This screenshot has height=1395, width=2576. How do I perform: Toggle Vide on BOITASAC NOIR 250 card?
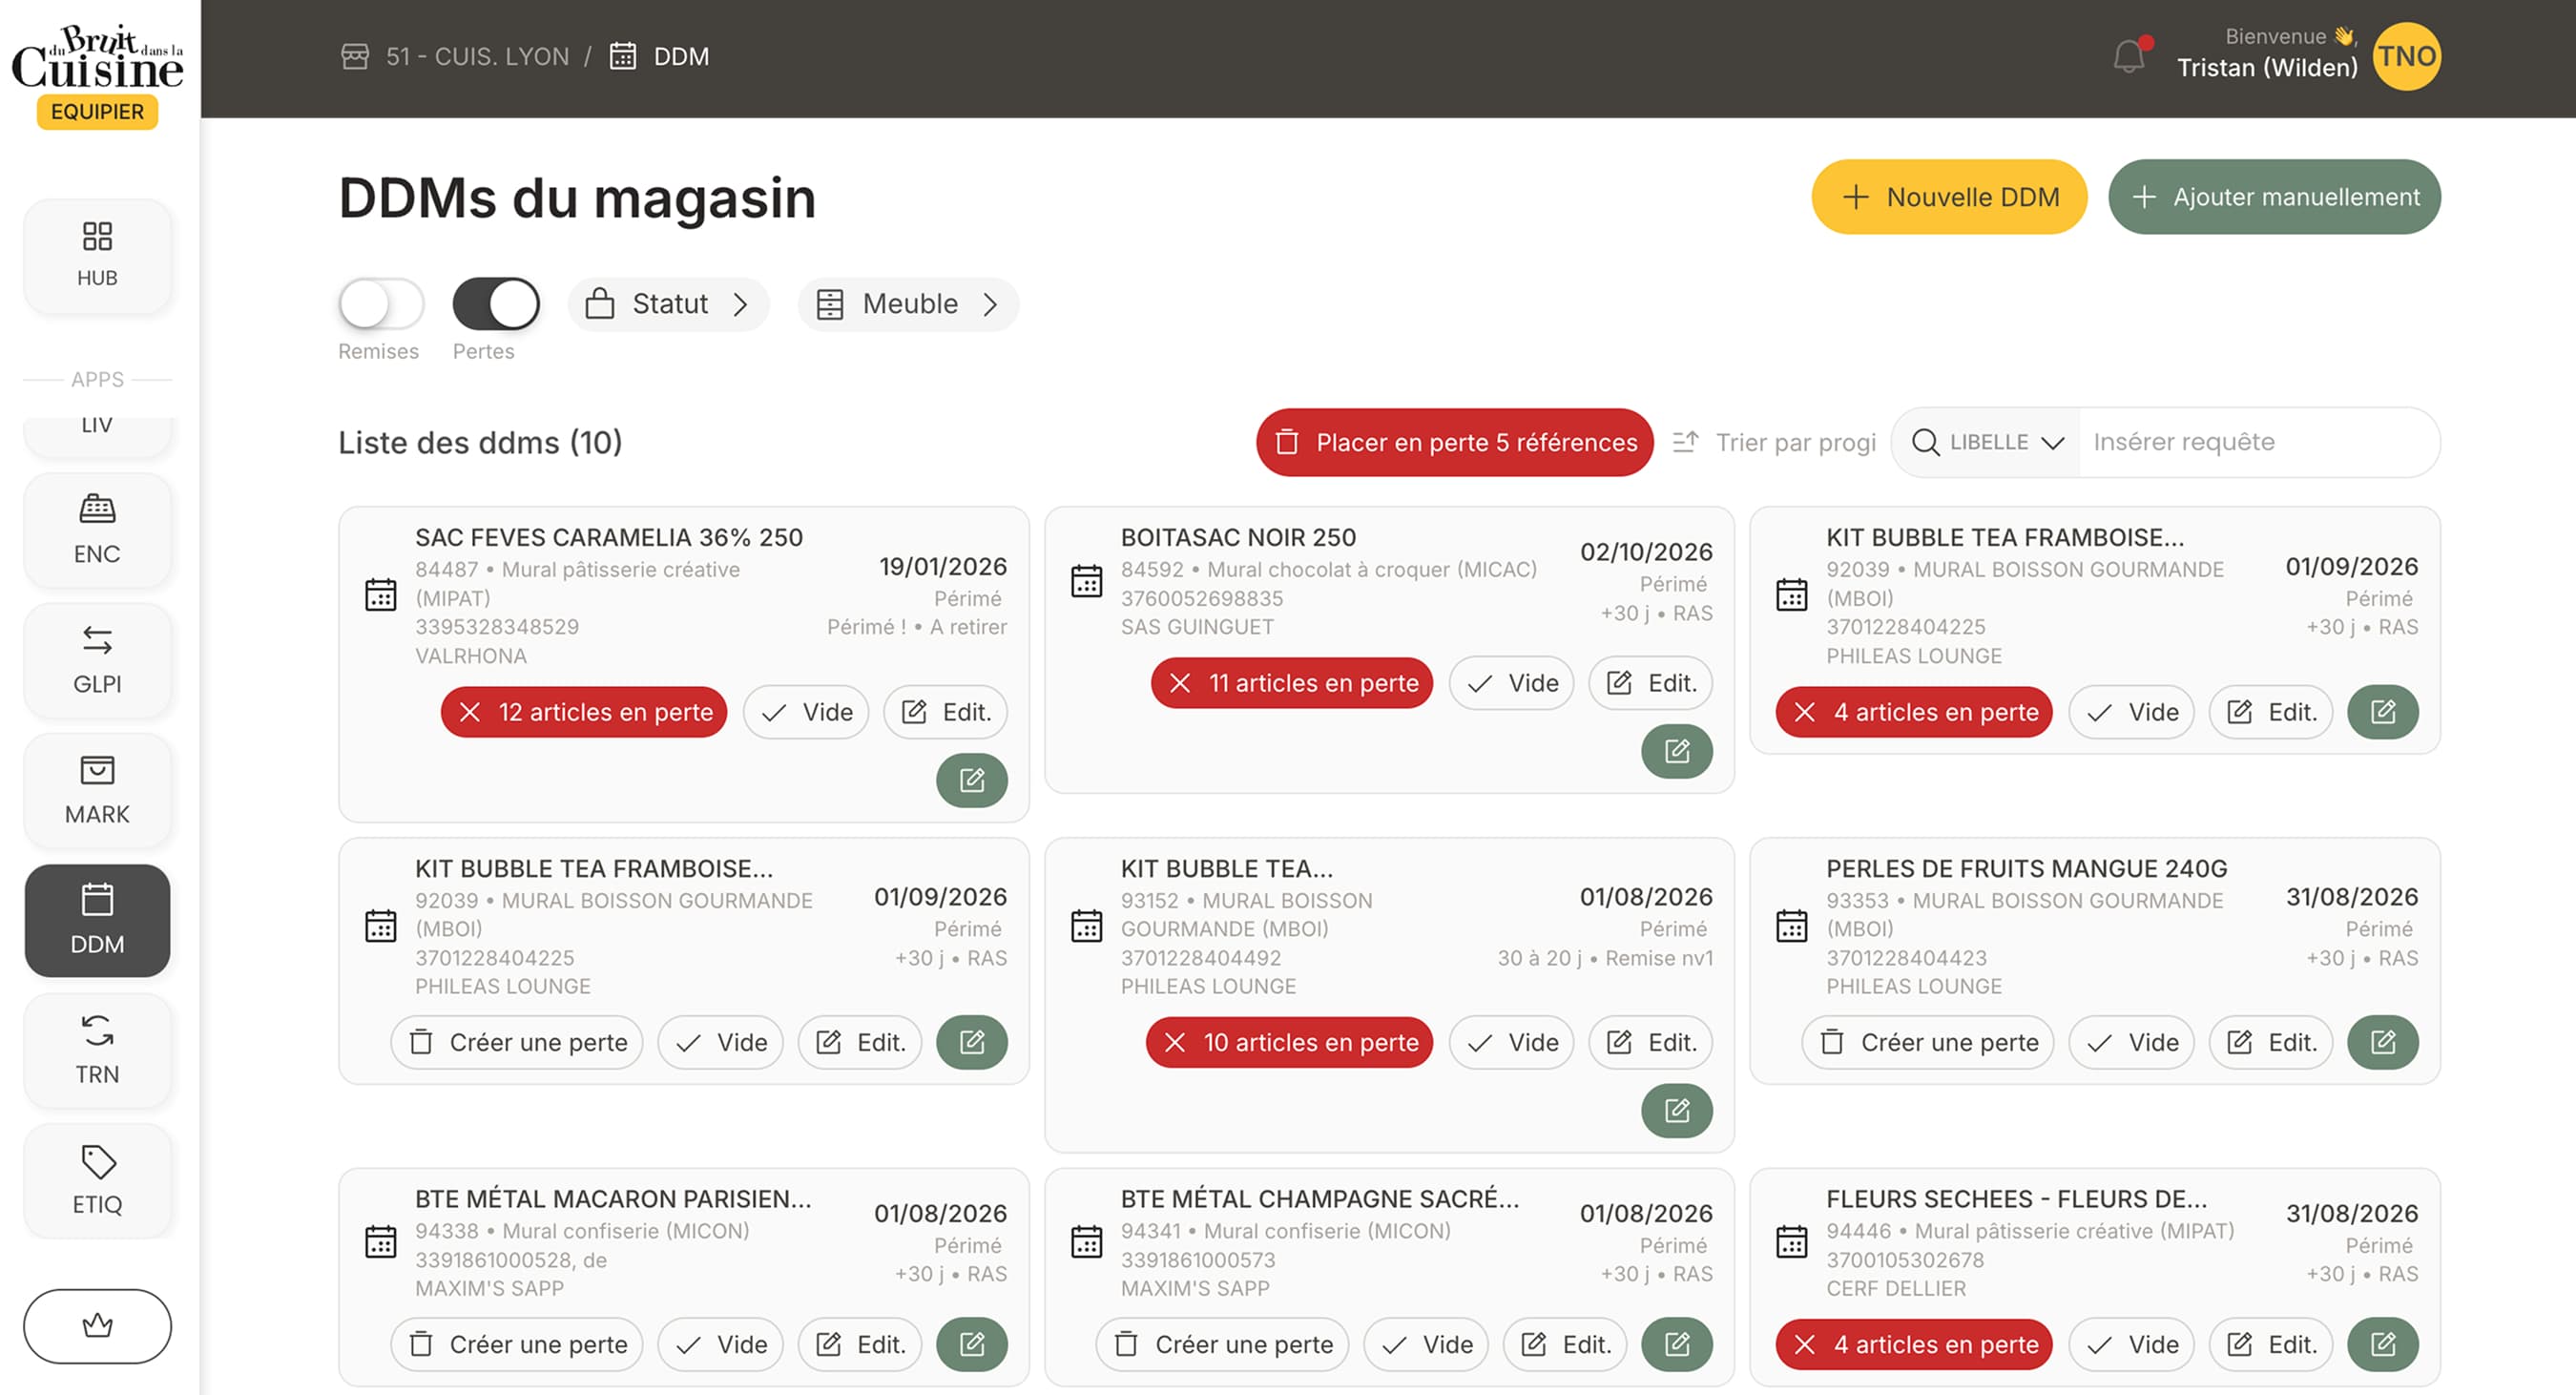click(x=1511, y=682)
